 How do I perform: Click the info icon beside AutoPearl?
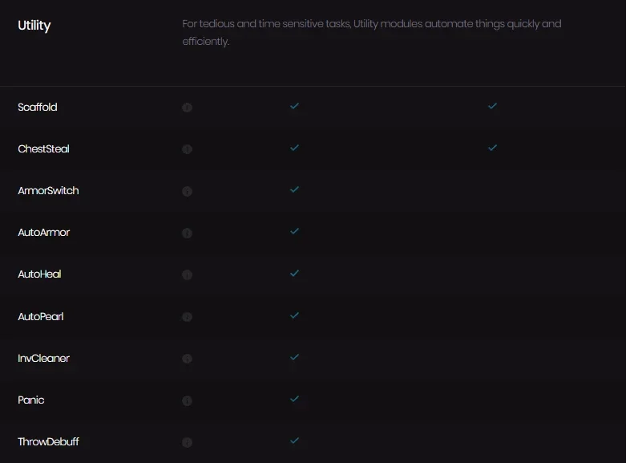pos(187,317)
